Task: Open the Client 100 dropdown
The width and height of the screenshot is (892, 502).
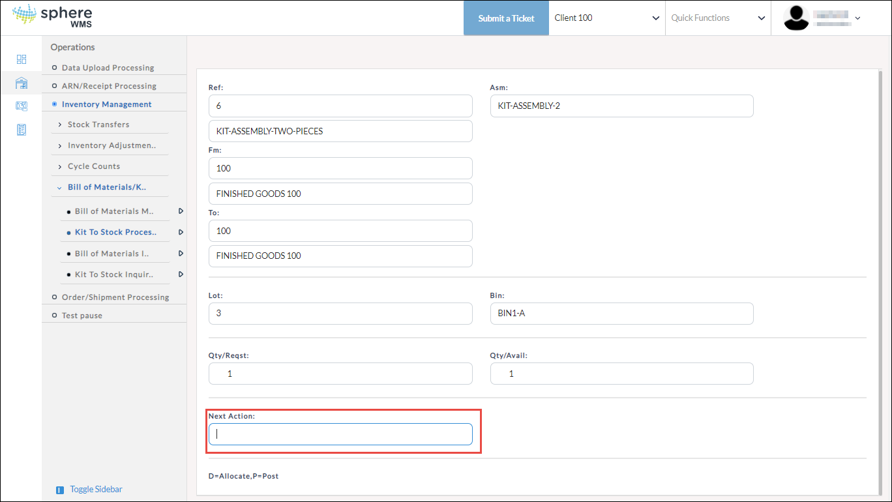Action: click(606, 18)
